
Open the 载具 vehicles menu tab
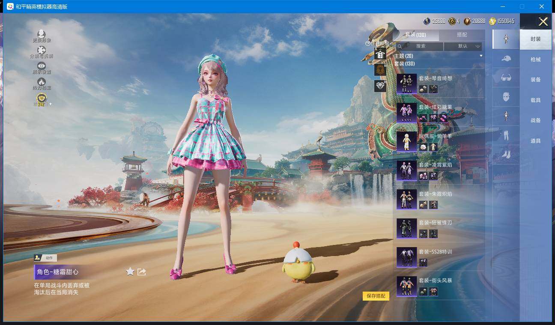point(535,100)
